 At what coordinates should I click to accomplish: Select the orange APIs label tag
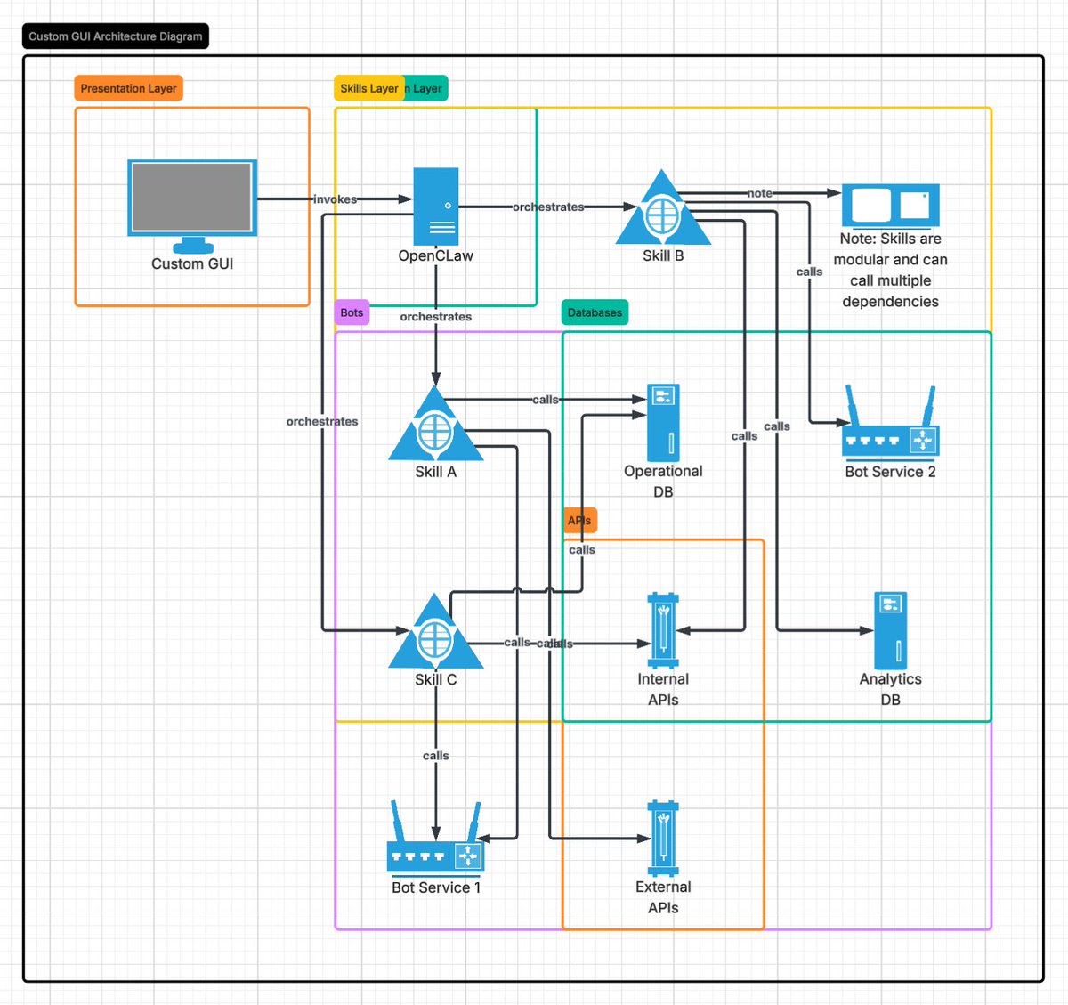coord(579,521)
